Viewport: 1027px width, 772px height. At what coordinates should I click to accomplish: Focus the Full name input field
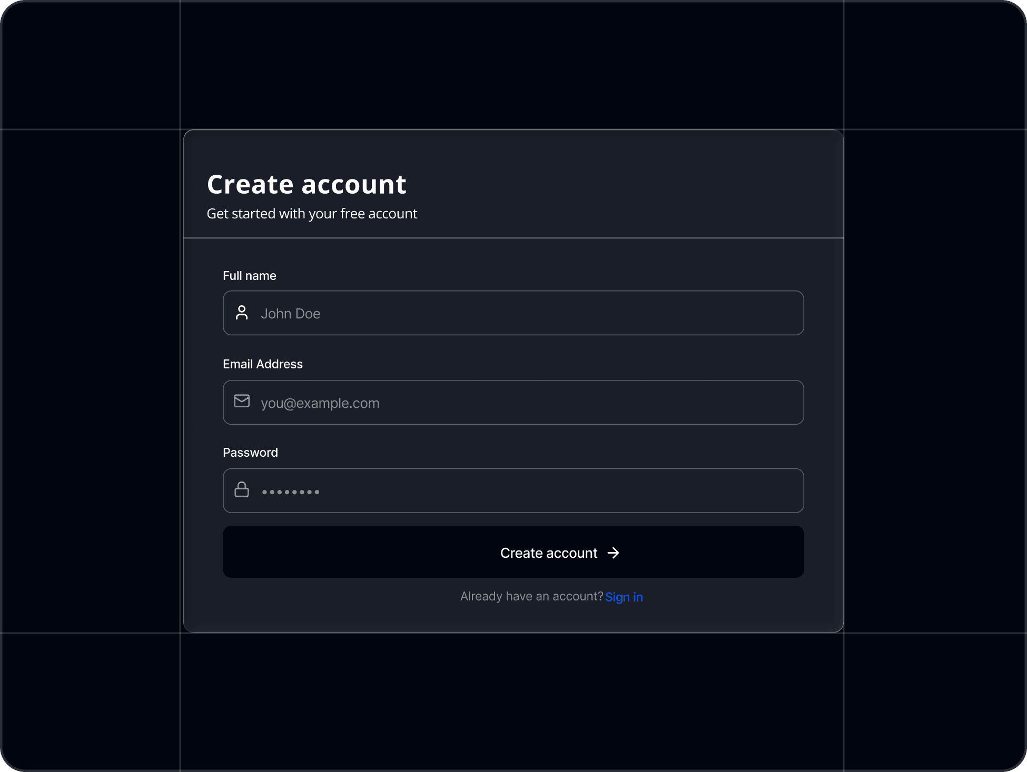tap(527, 313)
